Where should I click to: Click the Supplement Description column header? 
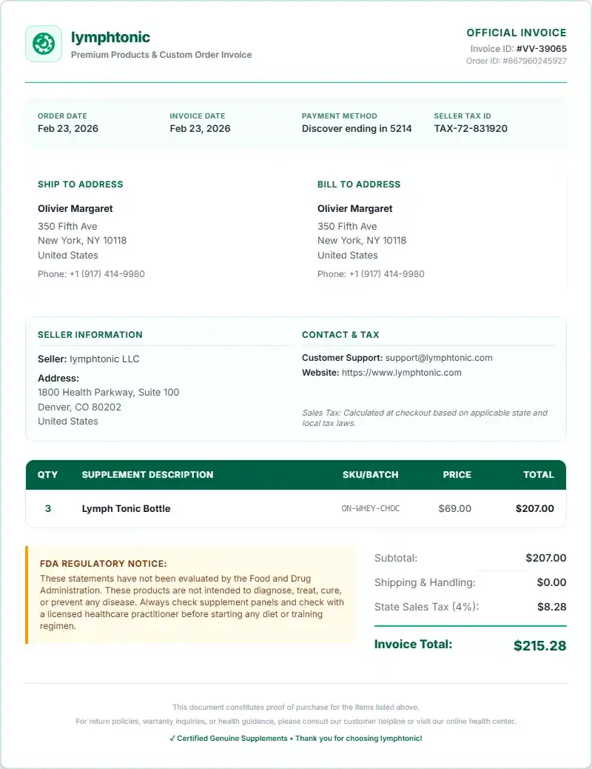[147, 475]
